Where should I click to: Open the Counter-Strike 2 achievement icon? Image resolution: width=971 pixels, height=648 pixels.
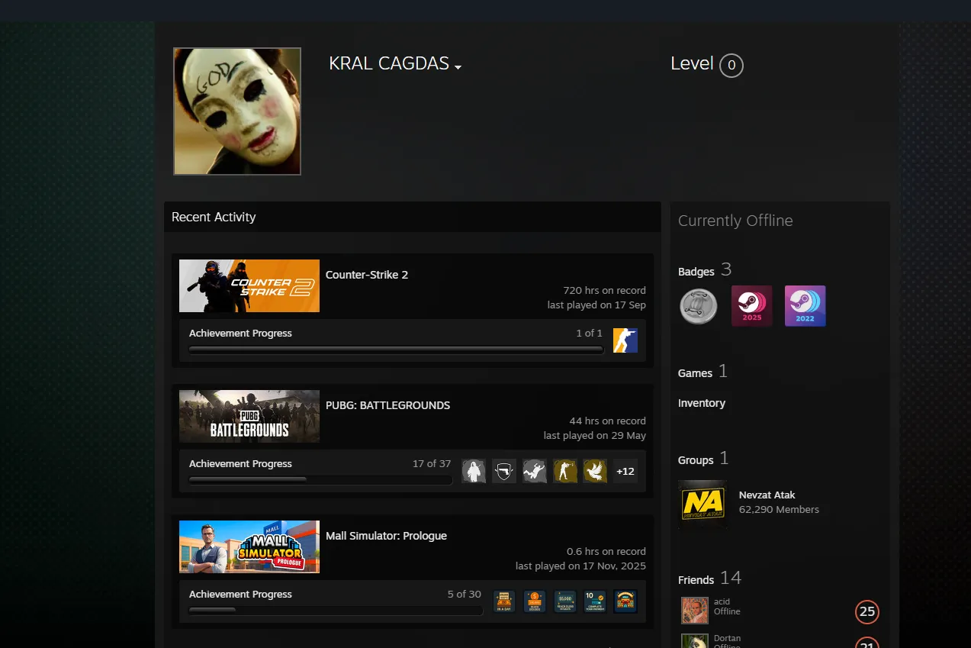625,340
